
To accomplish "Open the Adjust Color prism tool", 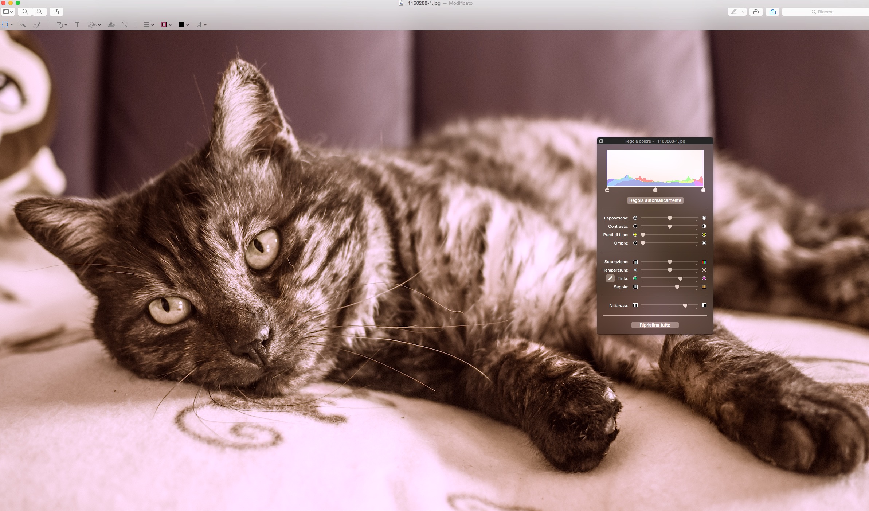I will 111,25.
